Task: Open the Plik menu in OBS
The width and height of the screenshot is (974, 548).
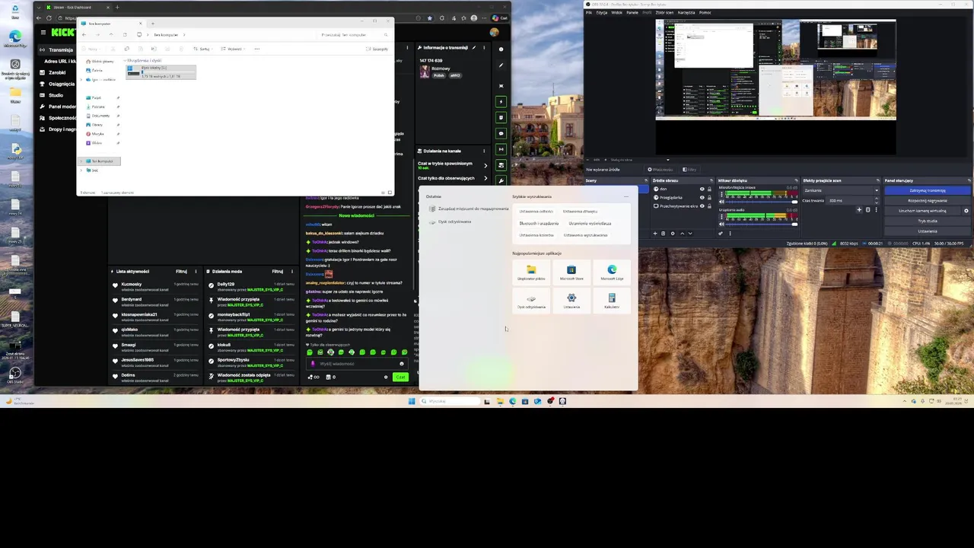Action: click(589, 12)
